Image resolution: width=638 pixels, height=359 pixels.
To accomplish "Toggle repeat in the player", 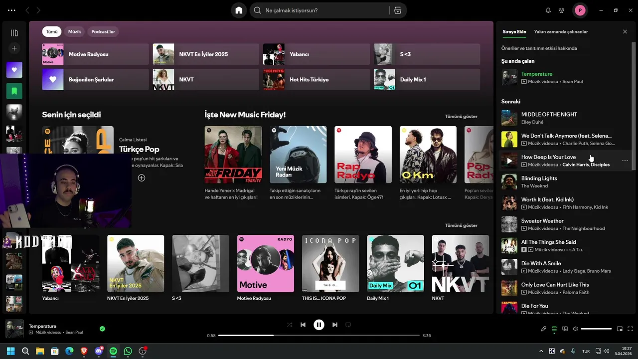I will pyautogui.click(x=348, y=325).
